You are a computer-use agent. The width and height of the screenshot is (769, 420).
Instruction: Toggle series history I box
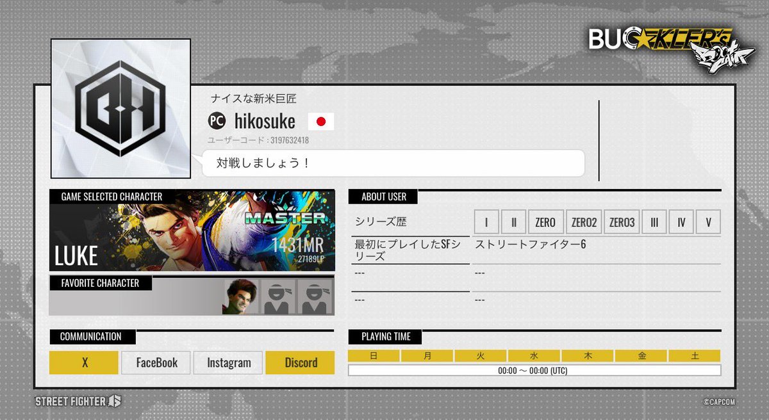pos(486,222)
